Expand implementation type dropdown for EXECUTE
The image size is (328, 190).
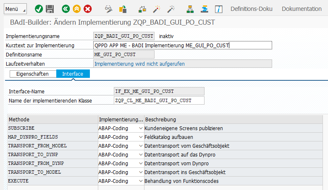click(140, 181)
